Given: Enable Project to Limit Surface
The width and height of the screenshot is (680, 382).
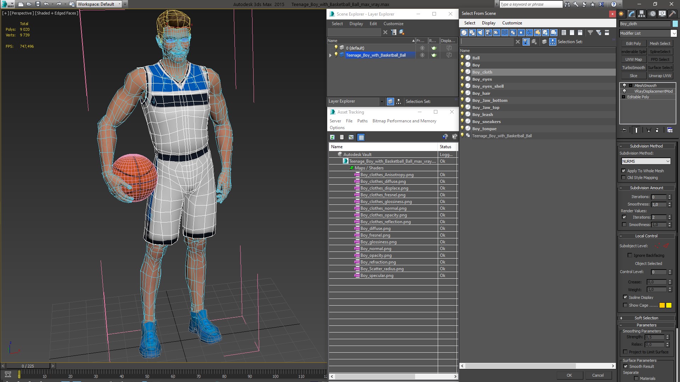Looking at the screenshot, I should tap(625, 352).
